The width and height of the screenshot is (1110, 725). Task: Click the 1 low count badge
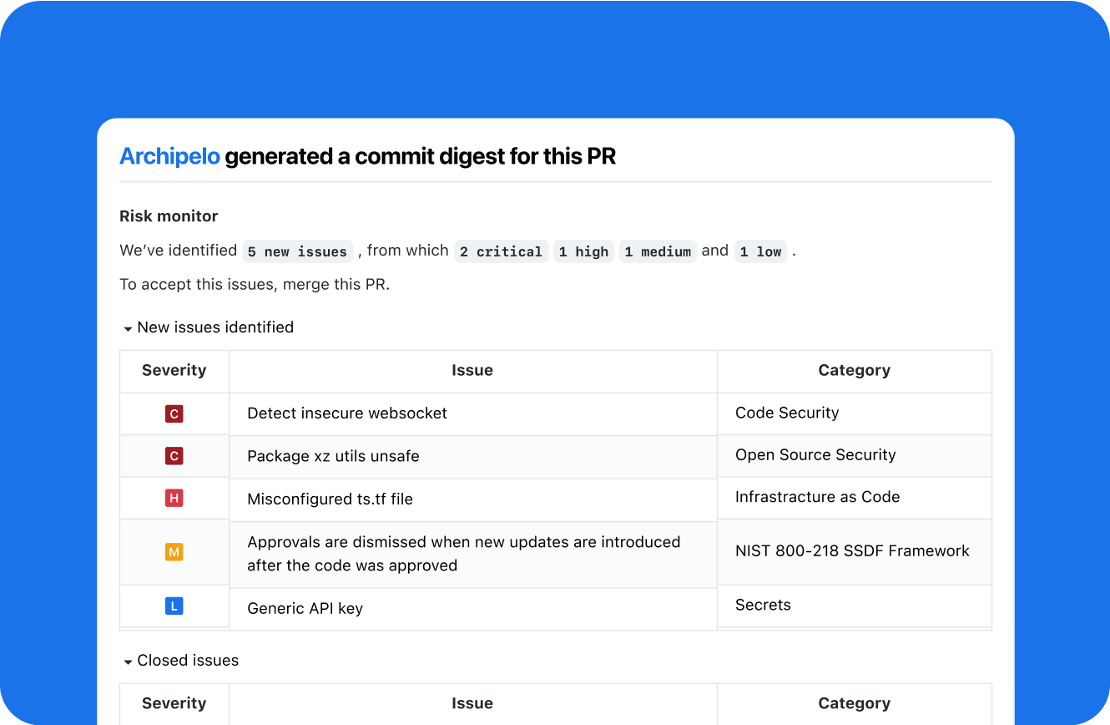760,251
